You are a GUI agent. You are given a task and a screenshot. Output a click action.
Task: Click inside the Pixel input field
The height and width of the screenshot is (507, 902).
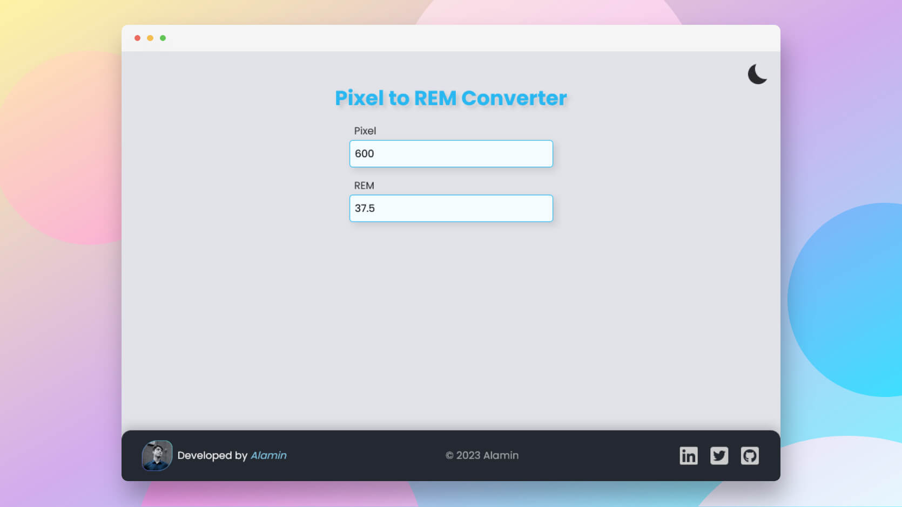(451, 154)
